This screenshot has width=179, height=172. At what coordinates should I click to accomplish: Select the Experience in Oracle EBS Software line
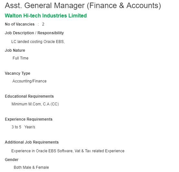(x=68, y=151)
